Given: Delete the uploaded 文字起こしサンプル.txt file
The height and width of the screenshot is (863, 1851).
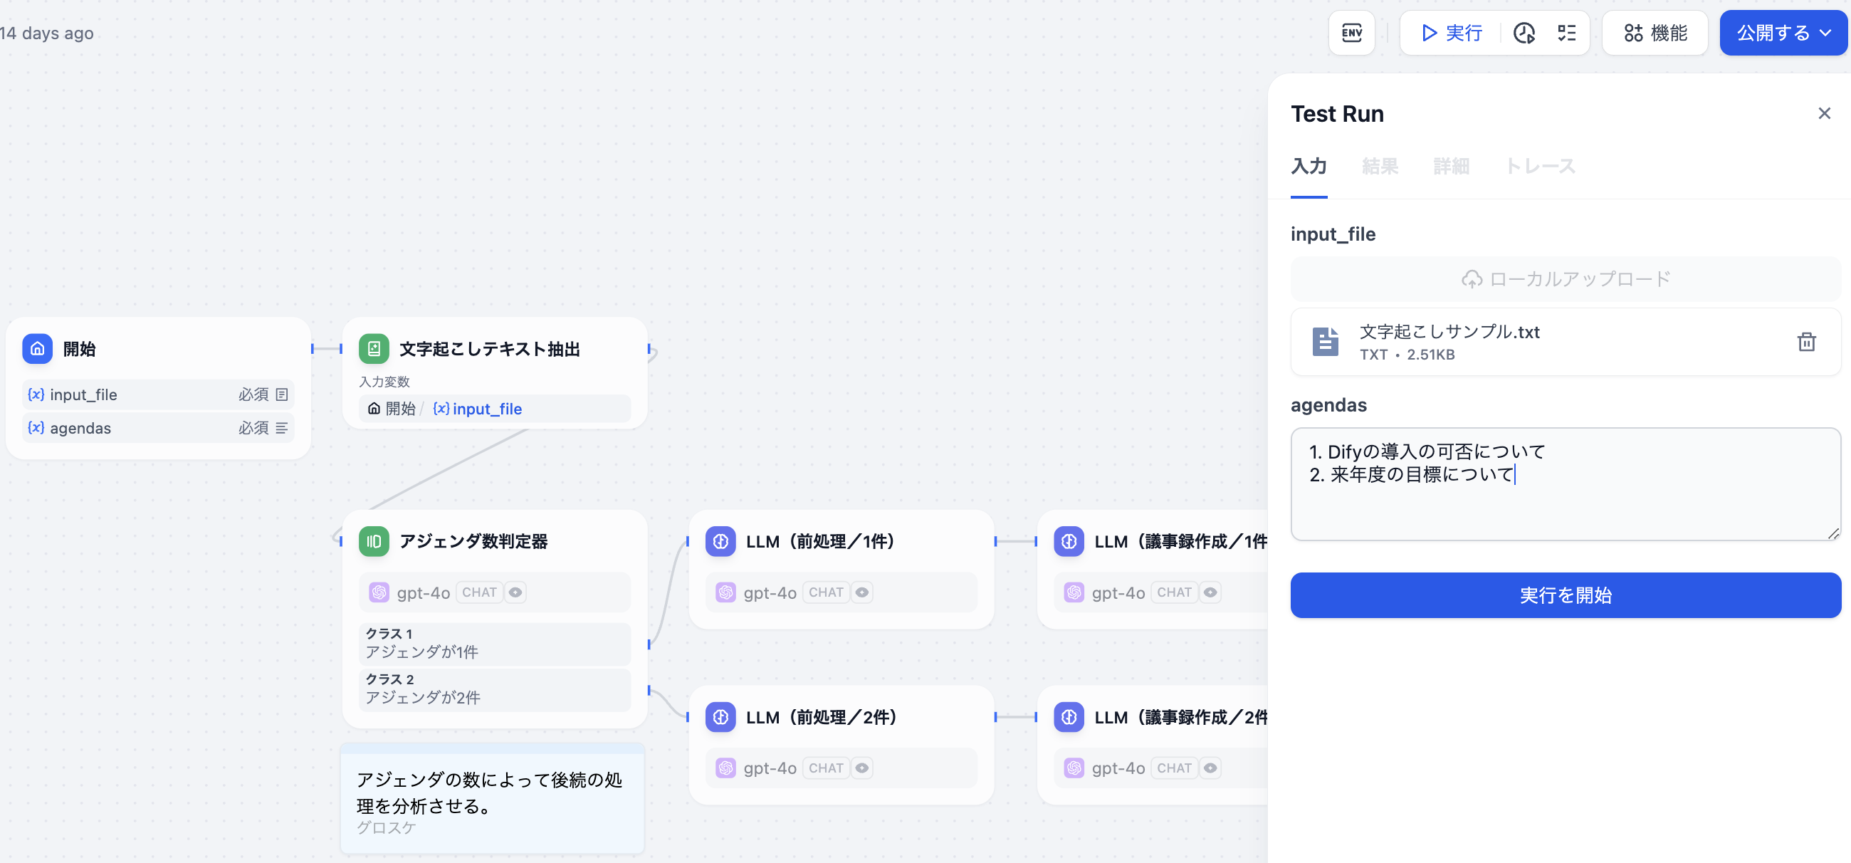Looking at the screenshot, I should [x=1805, y=342].
